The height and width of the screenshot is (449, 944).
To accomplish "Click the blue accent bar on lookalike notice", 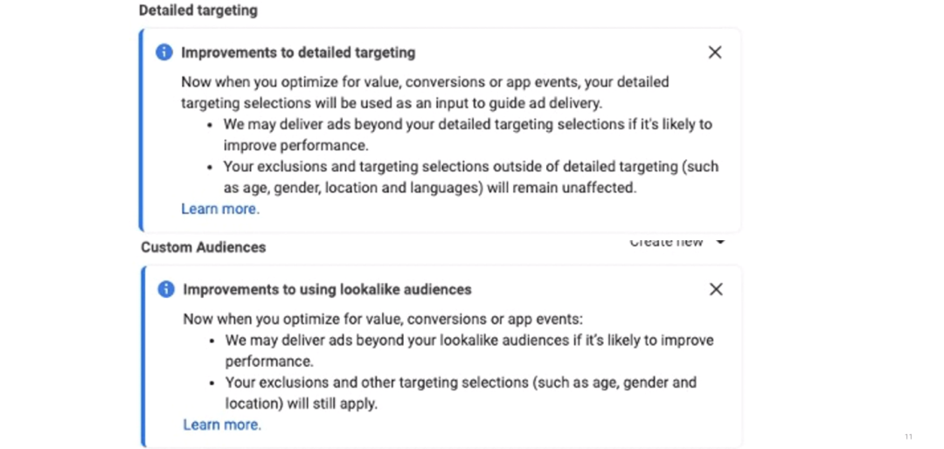I will tap(143, 356).
